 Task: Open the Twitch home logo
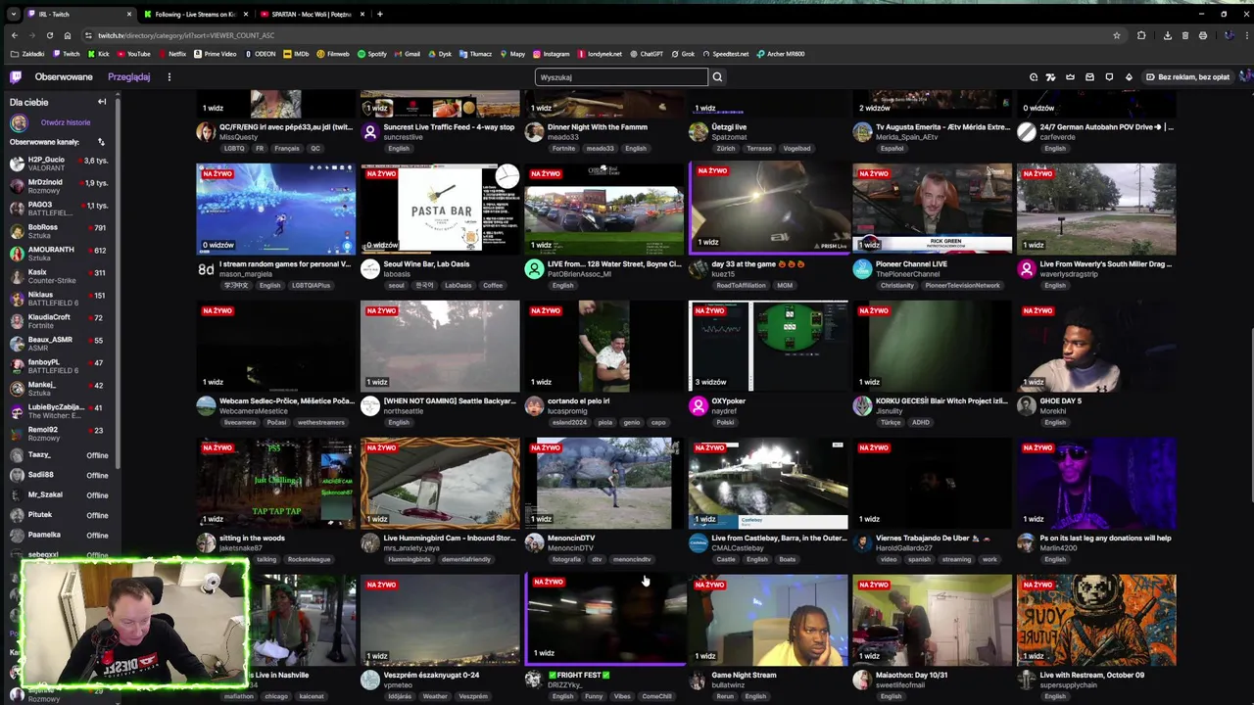(16, 77)
